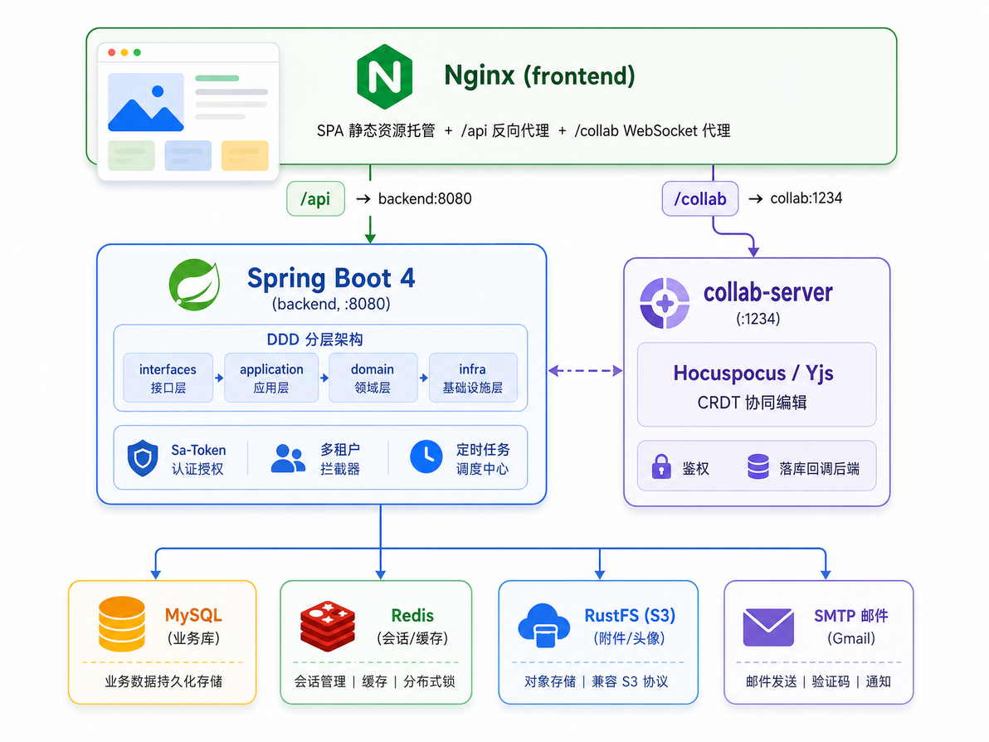Click the purple lock icon beside 鉴权
The image size is (989, 742).
coord(661,467)
